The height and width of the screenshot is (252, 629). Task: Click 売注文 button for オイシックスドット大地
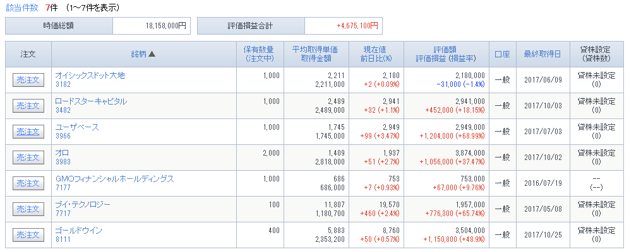[28, 80]
